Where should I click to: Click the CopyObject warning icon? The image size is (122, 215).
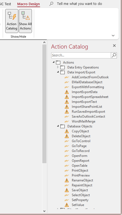67,131
